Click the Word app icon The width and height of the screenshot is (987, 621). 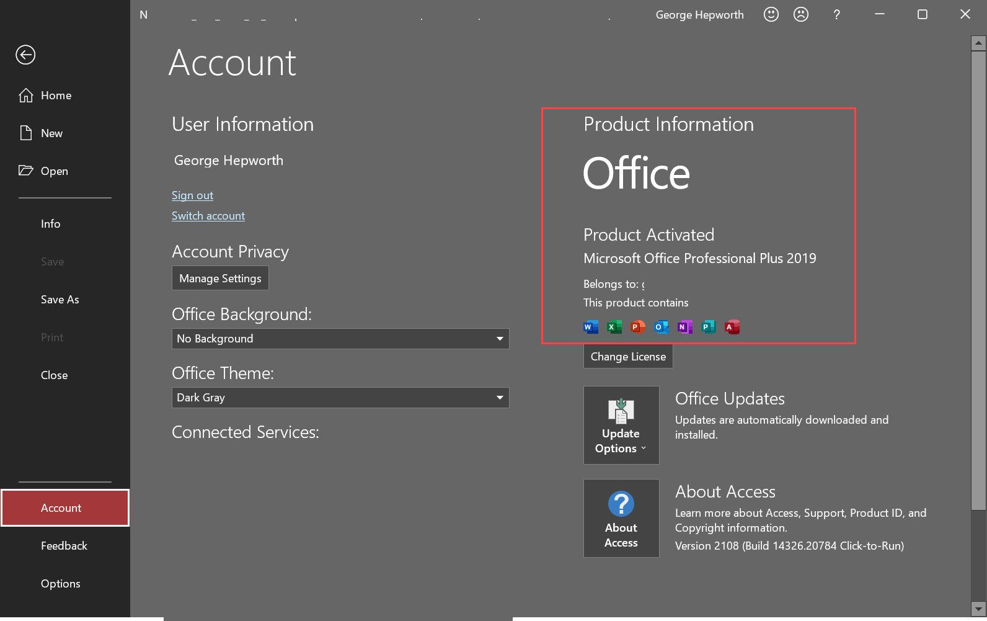pos(591,327)
